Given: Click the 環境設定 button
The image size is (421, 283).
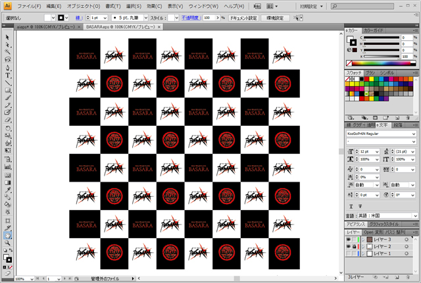Looking at the screenshot, I should [275, 18].
